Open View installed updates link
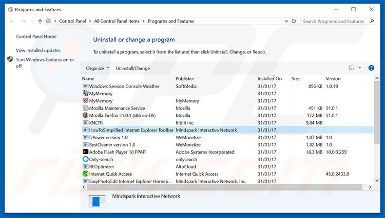Screen dimensions: 385x218 click(38, 50)
